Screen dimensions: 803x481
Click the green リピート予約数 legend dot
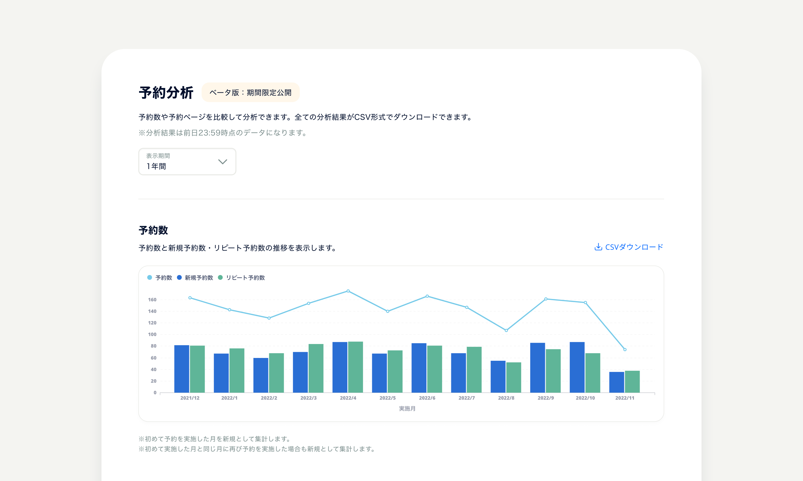[x=220, y=278]
